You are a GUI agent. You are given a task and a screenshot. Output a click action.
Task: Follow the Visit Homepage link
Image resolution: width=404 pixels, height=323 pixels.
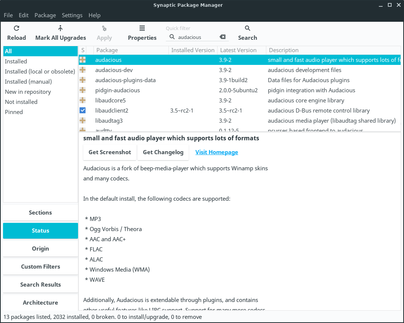[216, 152]
